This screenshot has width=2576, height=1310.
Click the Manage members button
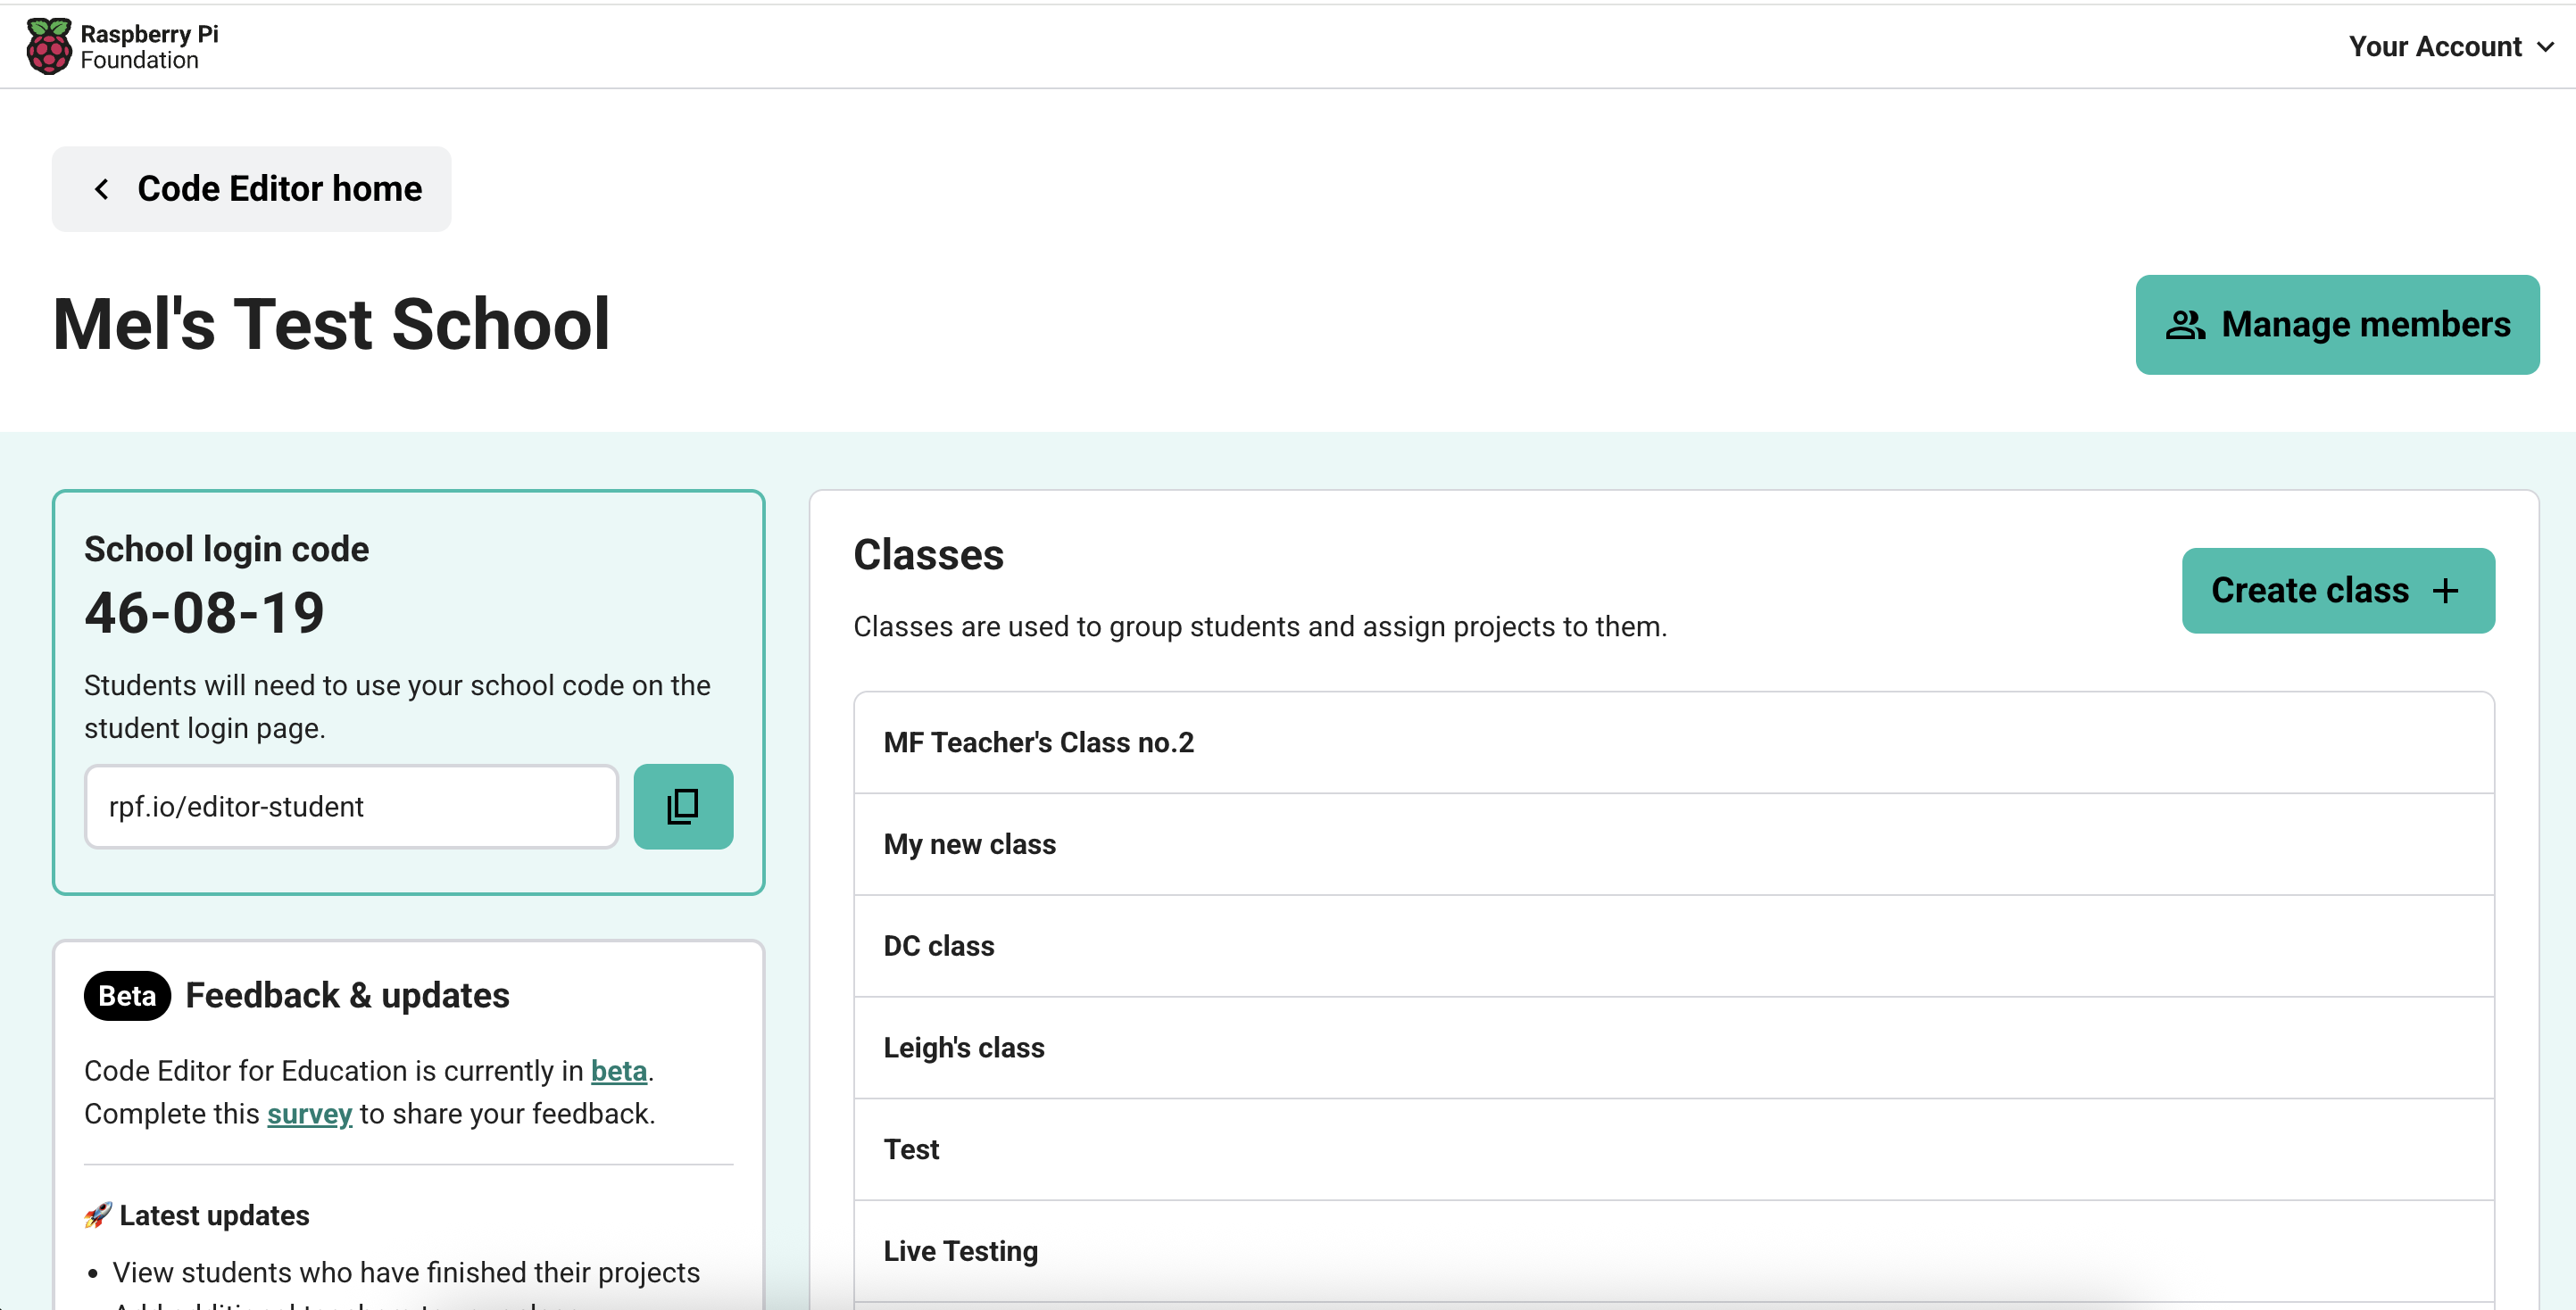[2337, 324]
